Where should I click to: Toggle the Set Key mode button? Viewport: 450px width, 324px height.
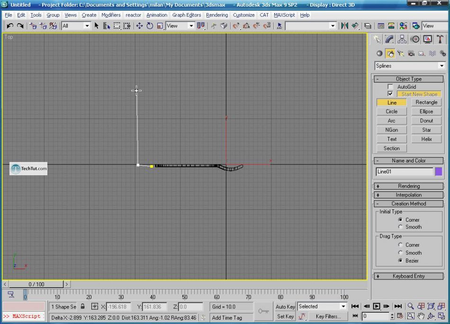coord(285,316)
